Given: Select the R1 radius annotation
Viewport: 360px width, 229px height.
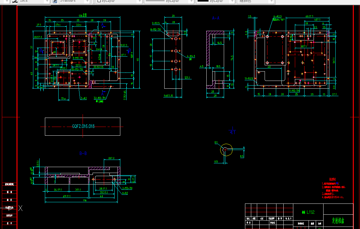Looking at the screenshot, I should click(x=216, y=143).
